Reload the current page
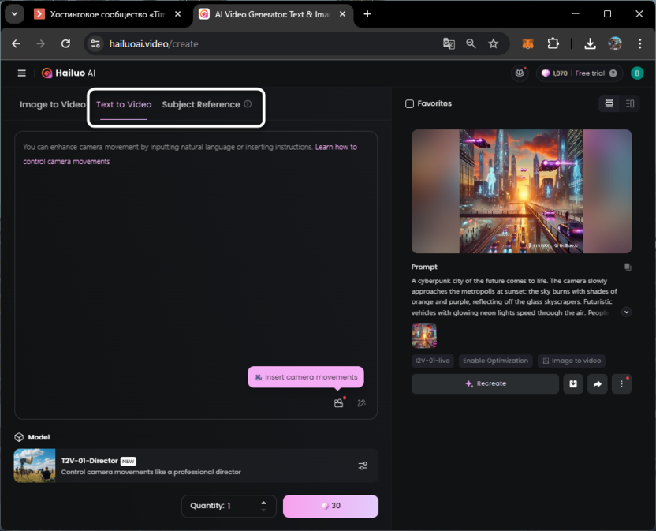This screenshot has height=531, width=656. pos(65,43)
